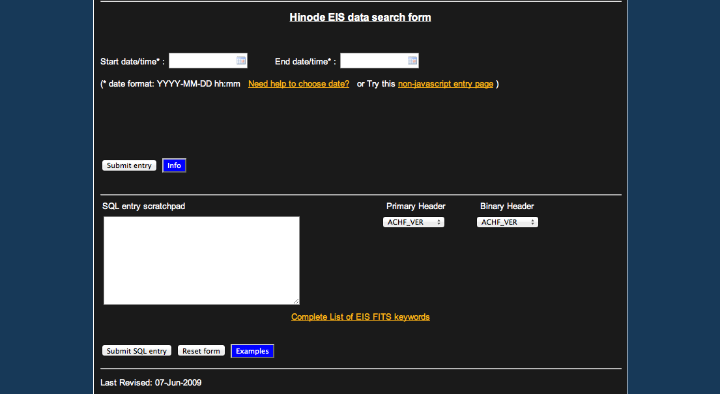Open the Start date calendar picker icon
The width and height of the screenshot is (720, 394).
pyautogui.click(x=241, y=61)
